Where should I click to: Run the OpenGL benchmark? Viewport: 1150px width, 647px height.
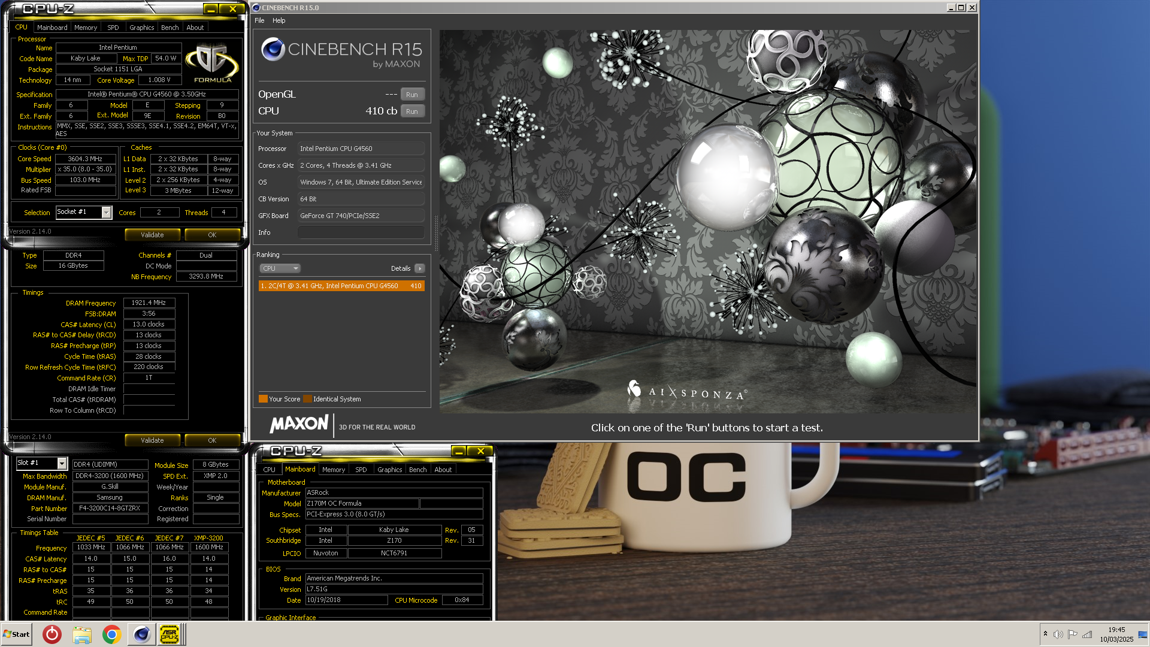coord(412,95)
